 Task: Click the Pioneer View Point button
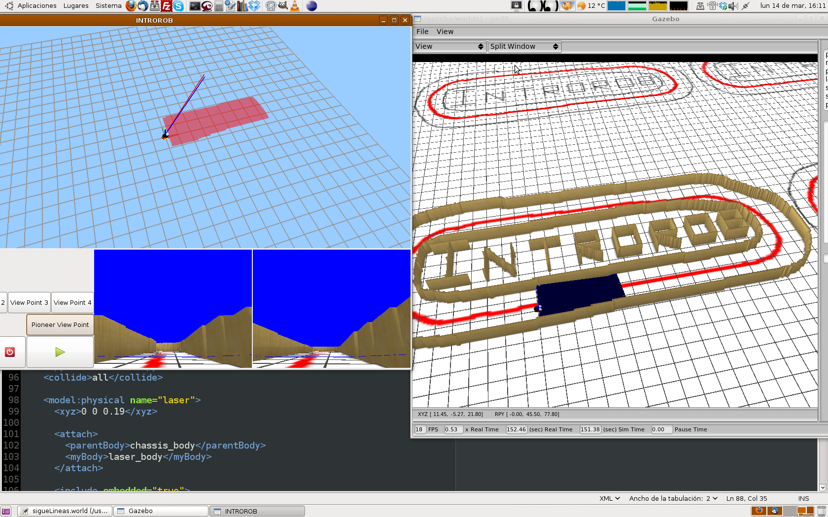coord(60,325)
